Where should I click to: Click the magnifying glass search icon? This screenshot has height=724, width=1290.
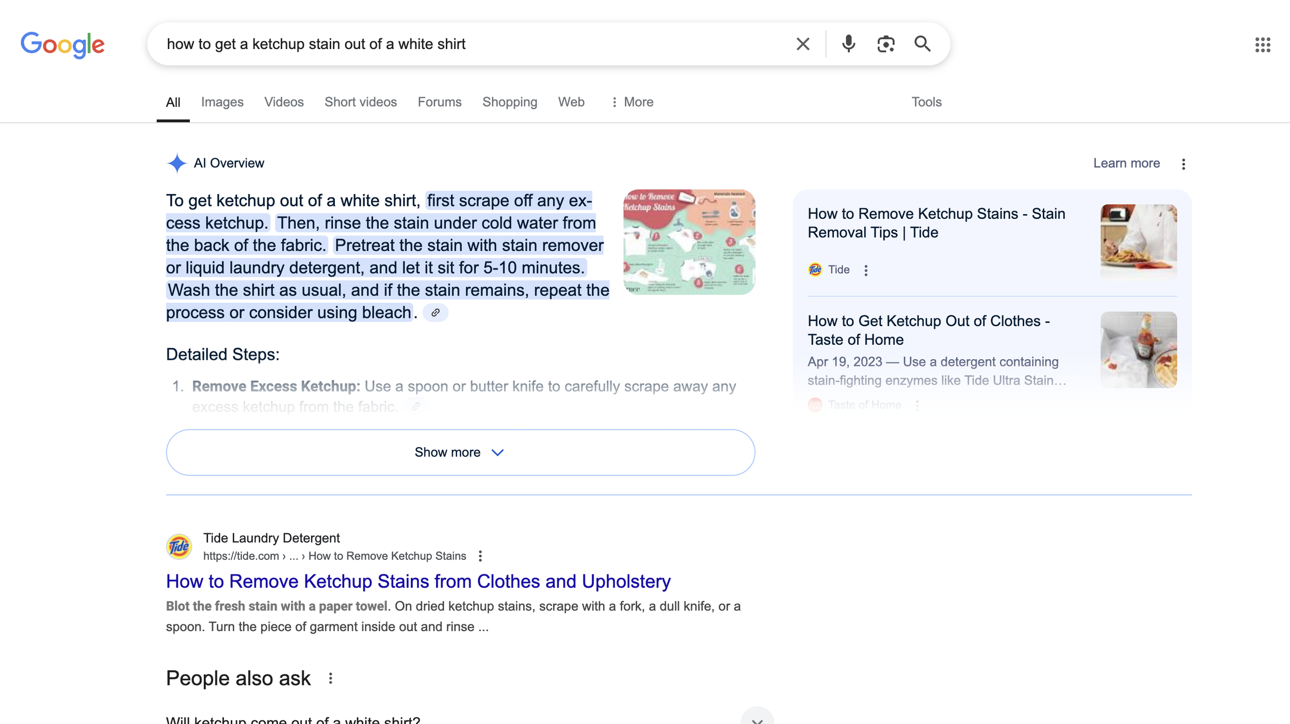pyautogui.click(x=922, y=44)
